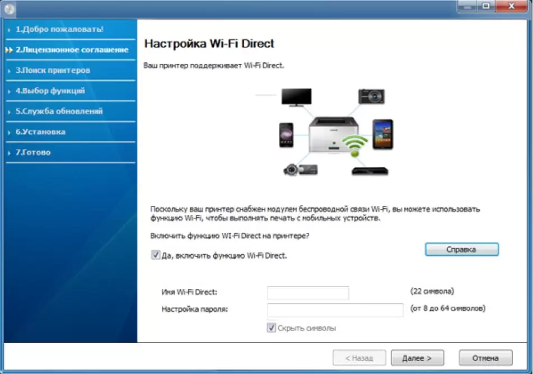
Task: Toggle the 'Скрыть символы' checkbox
Action: (x=272, y=328)
